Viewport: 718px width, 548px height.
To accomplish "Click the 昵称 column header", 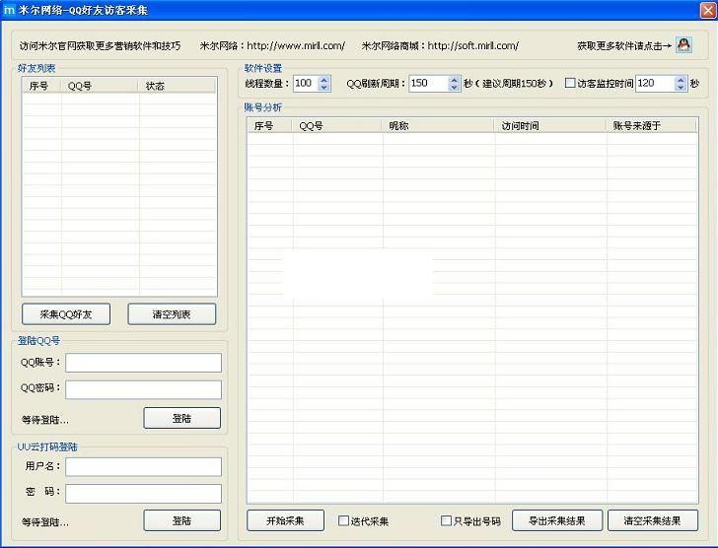I will pyautogui.click(x=438, y=126).
